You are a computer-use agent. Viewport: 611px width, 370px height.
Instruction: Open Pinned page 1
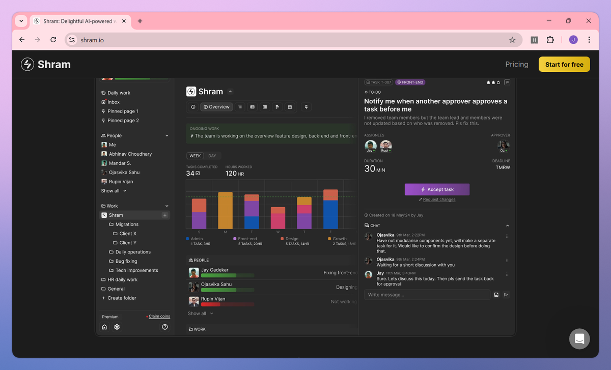pos(120,111)
